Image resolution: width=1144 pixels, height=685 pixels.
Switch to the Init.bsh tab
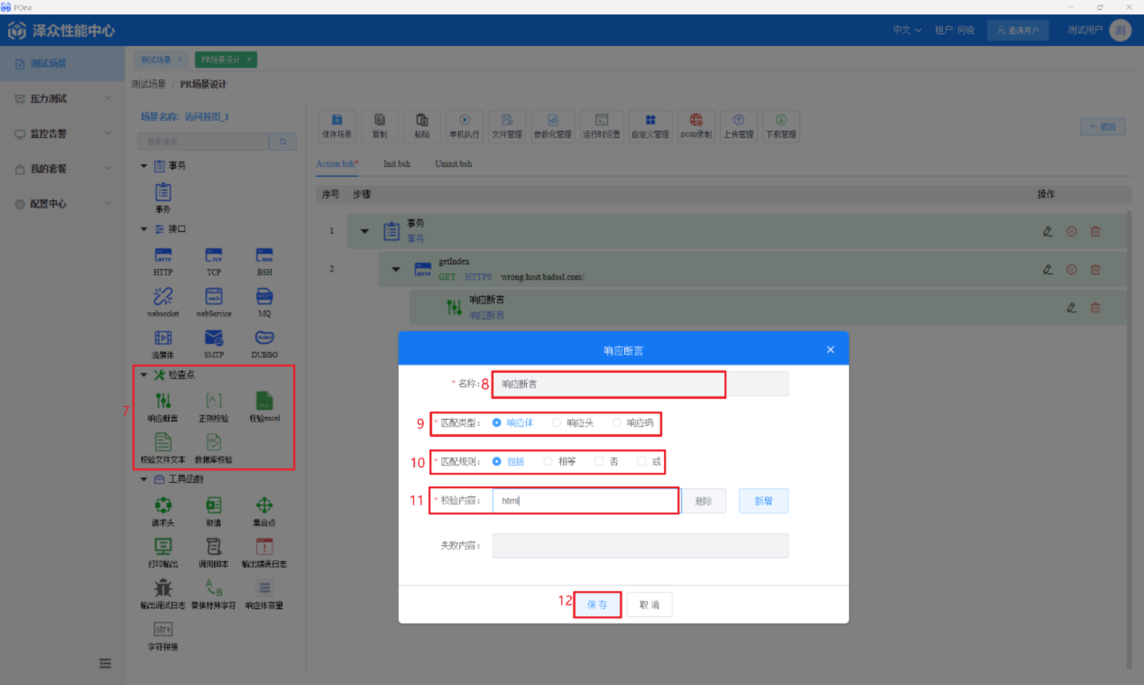397,164
